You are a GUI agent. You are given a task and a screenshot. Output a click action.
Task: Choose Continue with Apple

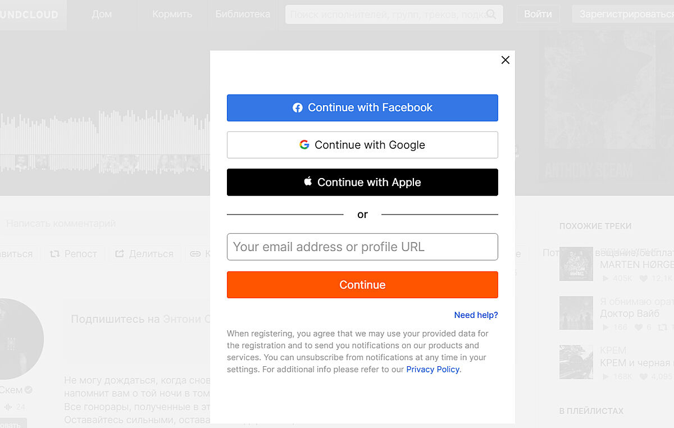[362, 182]
